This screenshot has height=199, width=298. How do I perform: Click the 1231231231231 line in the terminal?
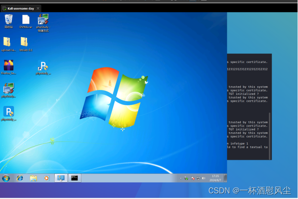pyautogui.click(x=247, y=69)
